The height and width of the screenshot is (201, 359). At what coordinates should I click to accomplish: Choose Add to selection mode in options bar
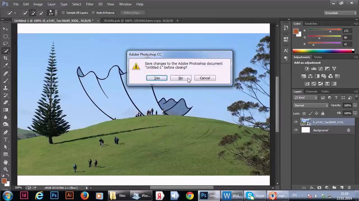tap(33, 13)
